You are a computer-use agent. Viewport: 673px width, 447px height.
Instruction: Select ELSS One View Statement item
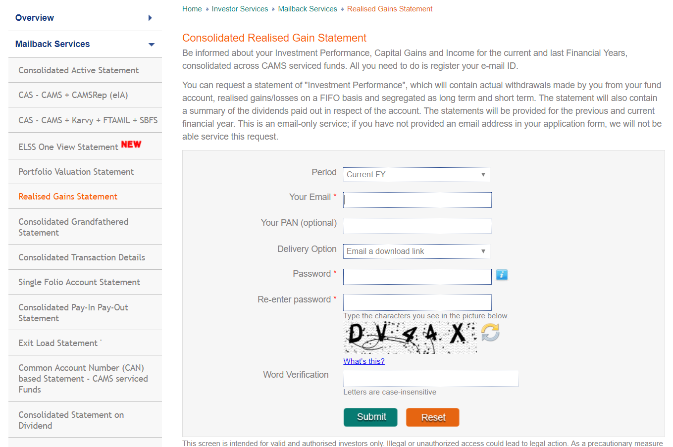tap(68, 147)
